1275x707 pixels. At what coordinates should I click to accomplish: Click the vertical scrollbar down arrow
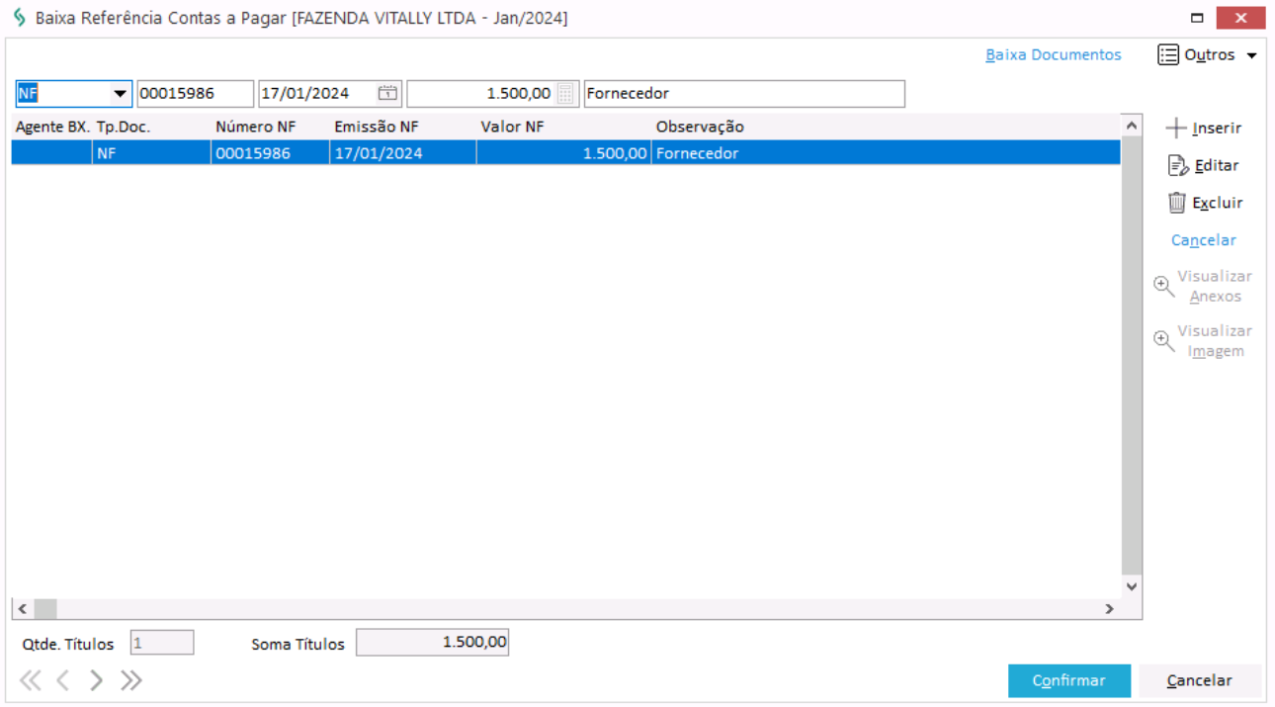coord(1132,586)
